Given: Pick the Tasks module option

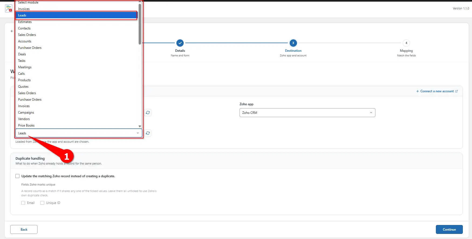Looking at the screenshot, I should [76, 61].
